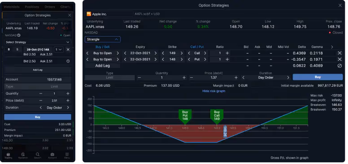Raise strike from 149
The image size is (348, 164).
pyautogui.click(x=182, y=53)
